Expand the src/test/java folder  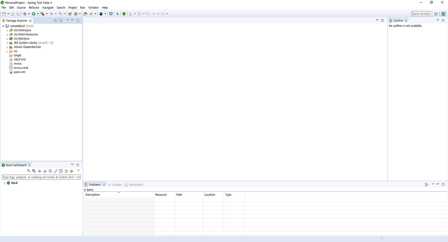7,39
